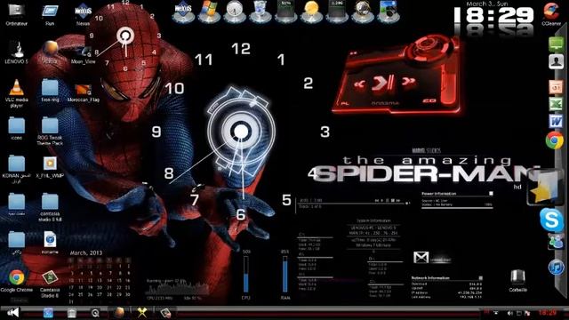Launch iTunes from the right sidebar
This screenshot has width=569, height=320.
tap(556, 267)
